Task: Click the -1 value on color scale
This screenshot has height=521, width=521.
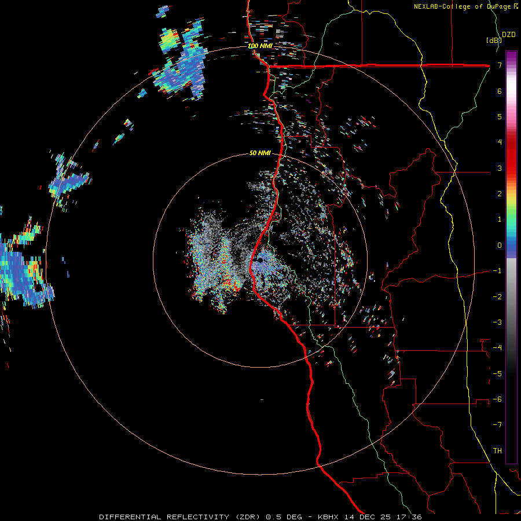Action: click(497, 271)
